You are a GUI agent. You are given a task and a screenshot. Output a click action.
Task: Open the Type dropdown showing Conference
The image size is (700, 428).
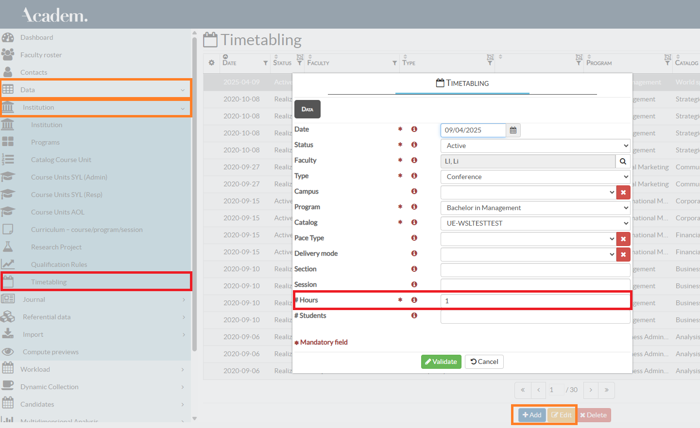pyautogui.click(x=535, y=177)
